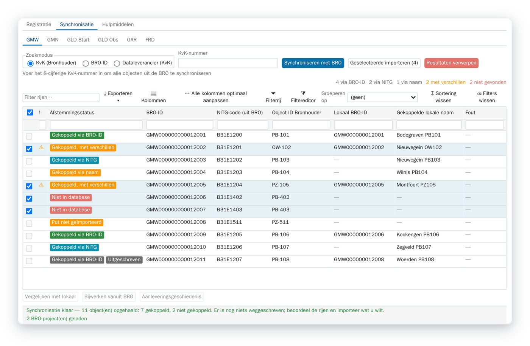
Task: Open the Groeperen op dropdown showing (geen)
Action: click(x=382, y=97)
